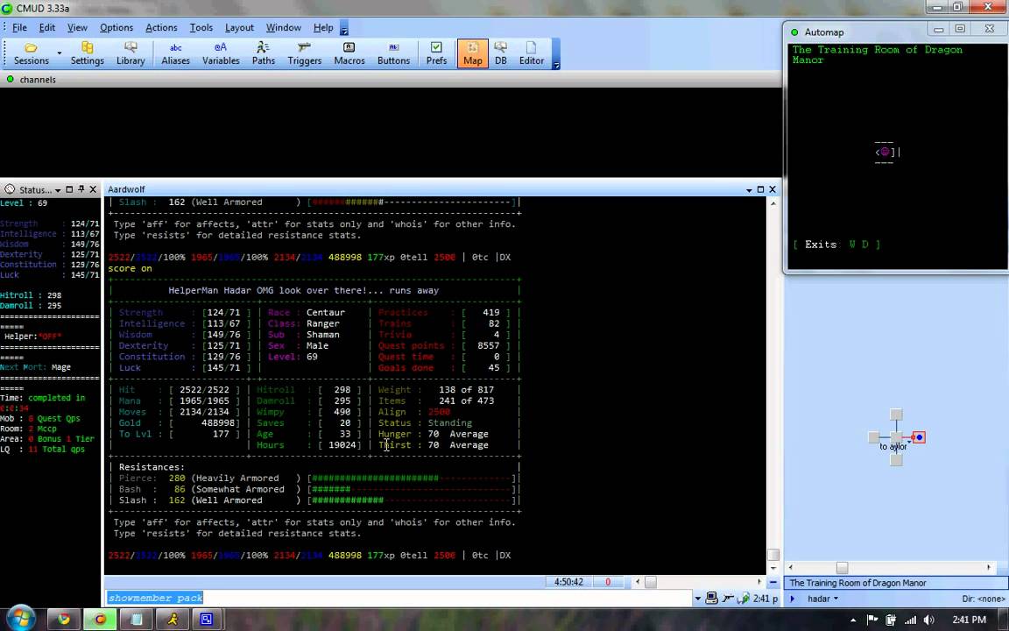Pin the Status panel
Screen dimensions: 1009x631
click(x=81, y=189)
